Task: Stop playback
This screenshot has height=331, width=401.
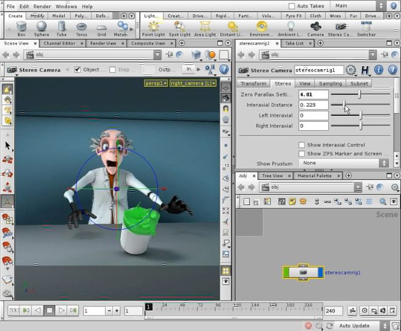Action: (x=49, y=310)
